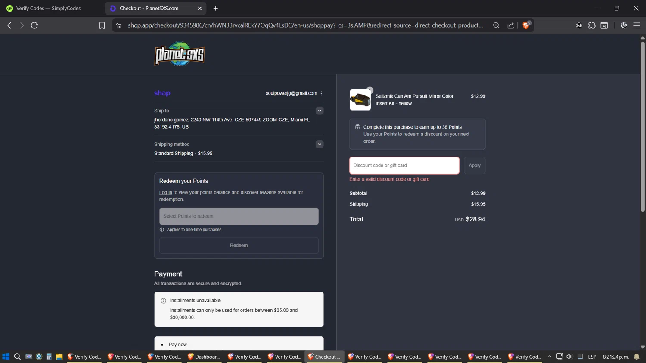The width and height of the screenshot is (646, 363).
Task: Click the Total amount $28.94
Action: (x=475, y=219)
